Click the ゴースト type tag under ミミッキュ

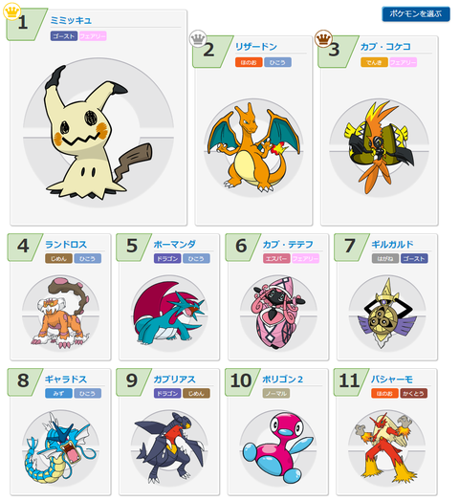pyautogui.click(x=63, y=36)
